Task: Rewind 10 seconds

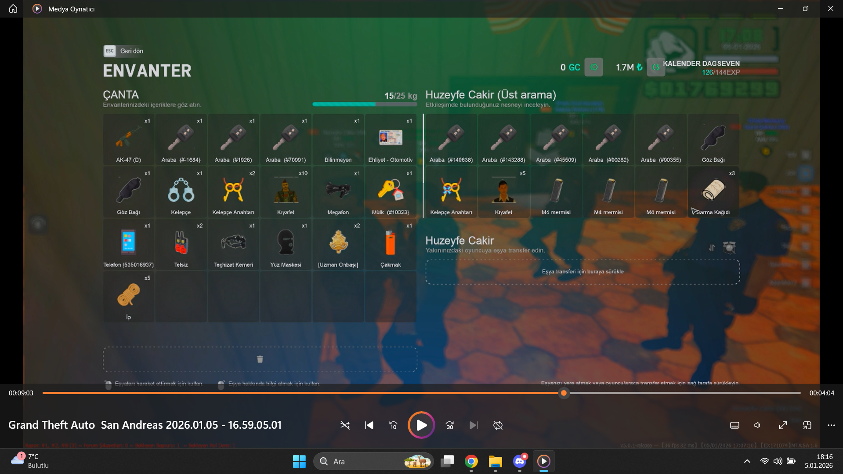Action: tap(393, 425)
